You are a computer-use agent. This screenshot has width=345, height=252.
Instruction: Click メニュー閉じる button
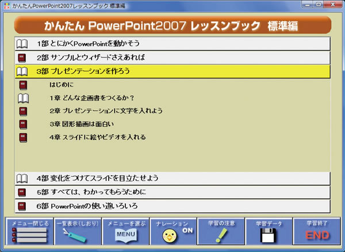coord(30,231)
